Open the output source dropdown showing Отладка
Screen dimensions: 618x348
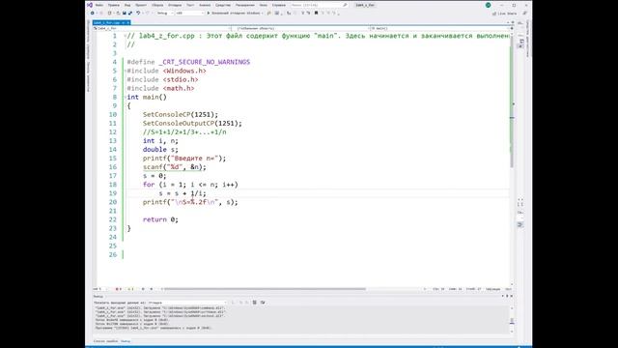187,303
